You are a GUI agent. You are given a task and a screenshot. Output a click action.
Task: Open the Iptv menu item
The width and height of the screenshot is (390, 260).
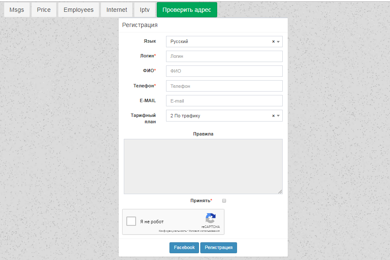(145, 10)
